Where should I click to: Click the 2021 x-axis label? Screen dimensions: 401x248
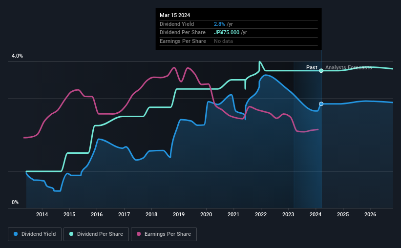[233, 214]
